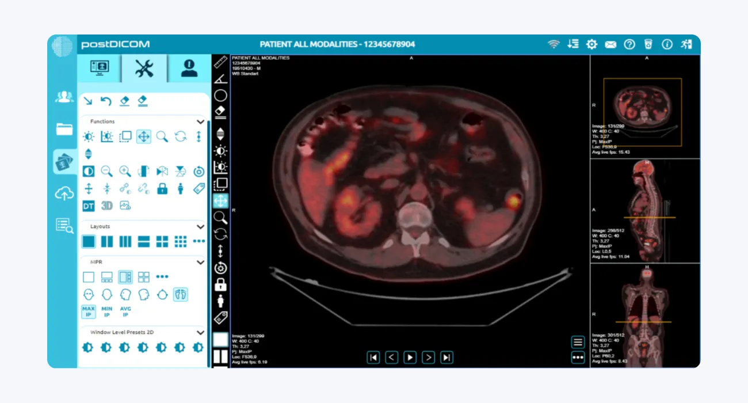Enable MAX IP projection mode
The width and height of the screenshot is (748, 403).
click(88, 311)
